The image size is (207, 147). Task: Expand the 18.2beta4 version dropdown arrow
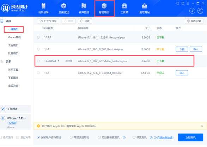59,61
